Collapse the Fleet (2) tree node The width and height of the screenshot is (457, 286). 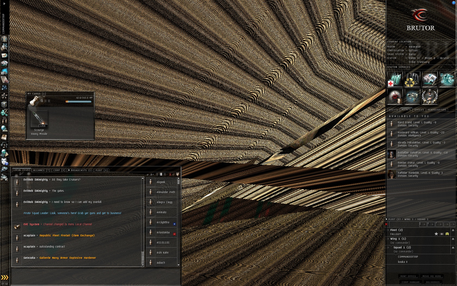pyautogui.click(x=388, y=230)
